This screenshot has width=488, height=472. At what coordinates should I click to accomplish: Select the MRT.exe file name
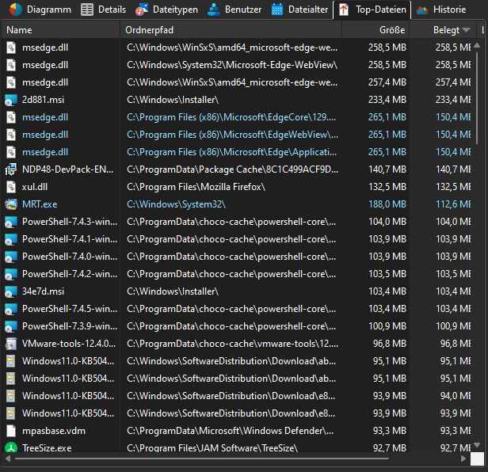point(40,204)
